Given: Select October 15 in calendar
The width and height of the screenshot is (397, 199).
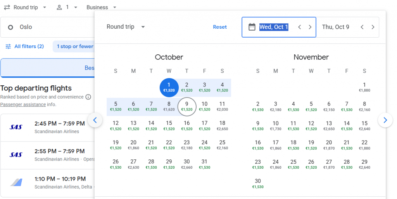Looking at the screenshot, I should (169, 126).
